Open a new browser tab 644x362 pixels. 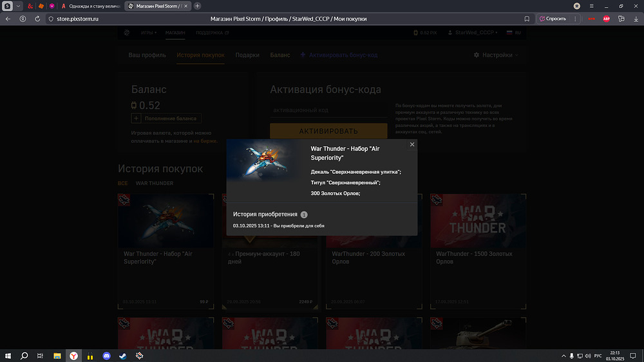[x=197, y=6]
